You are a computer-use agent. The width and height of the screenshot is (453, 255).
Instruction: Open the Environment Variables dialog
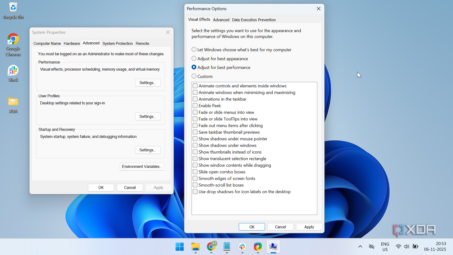pyautogui.click(x=142, y=167)
